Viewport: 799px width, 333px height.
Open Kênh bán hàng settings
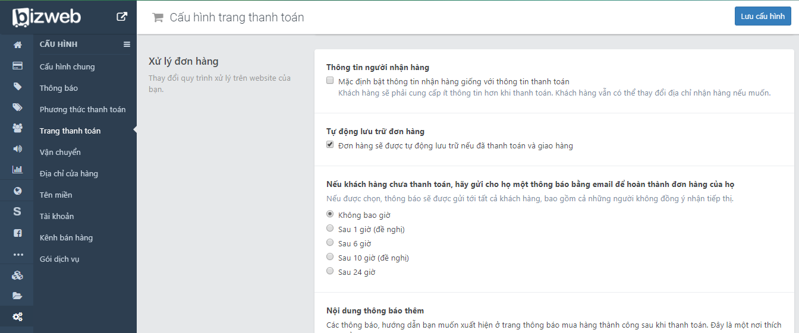coord(66,237)
